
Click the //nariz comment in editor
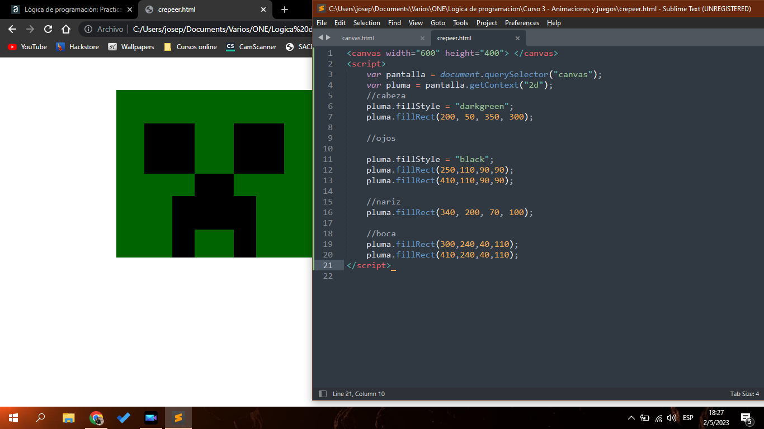(x=384, y=202)
